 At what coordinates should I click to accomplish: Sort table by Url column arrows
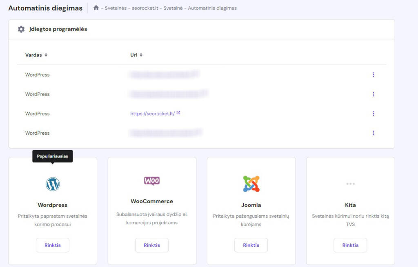141,55
